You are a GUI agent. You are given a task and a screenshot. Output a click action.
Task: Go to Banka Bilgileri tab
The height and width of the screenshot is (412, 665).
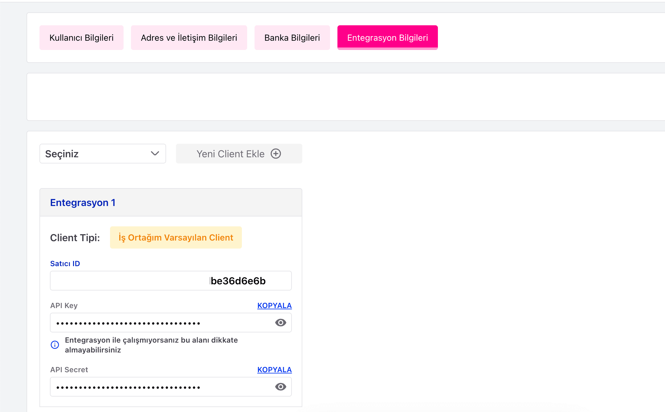(292, 38)
